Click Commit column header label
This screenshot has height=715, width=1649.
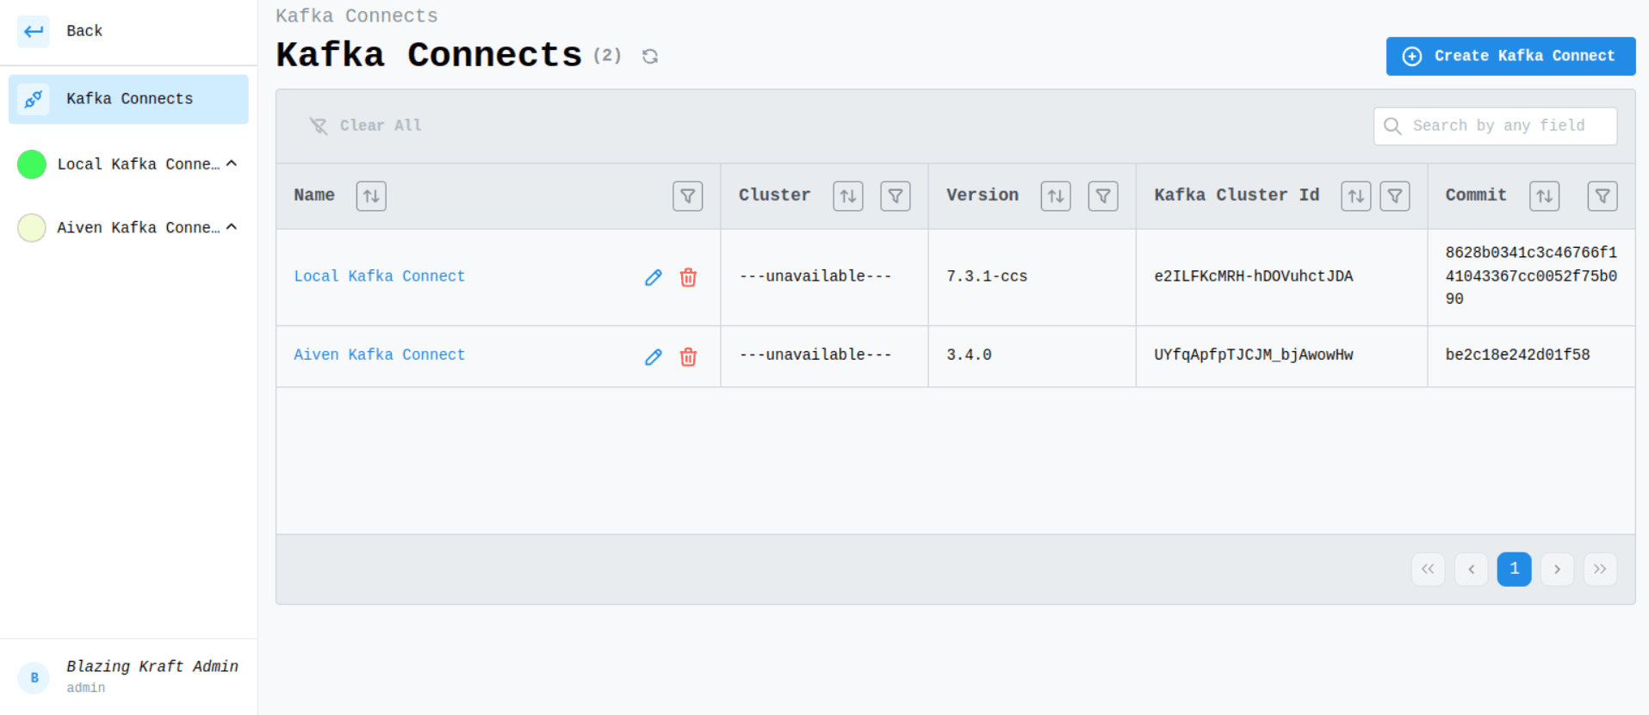(x=1476, y=195)
